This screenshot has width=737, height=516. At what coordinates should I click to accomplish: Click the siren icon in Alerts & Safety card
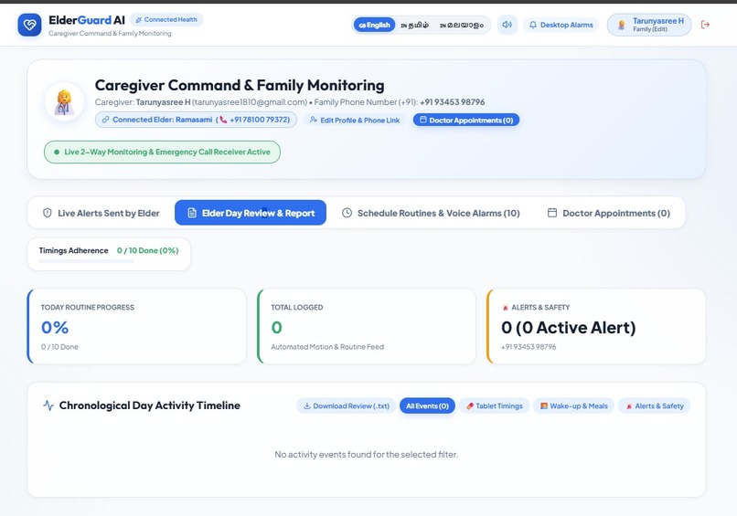506,308
